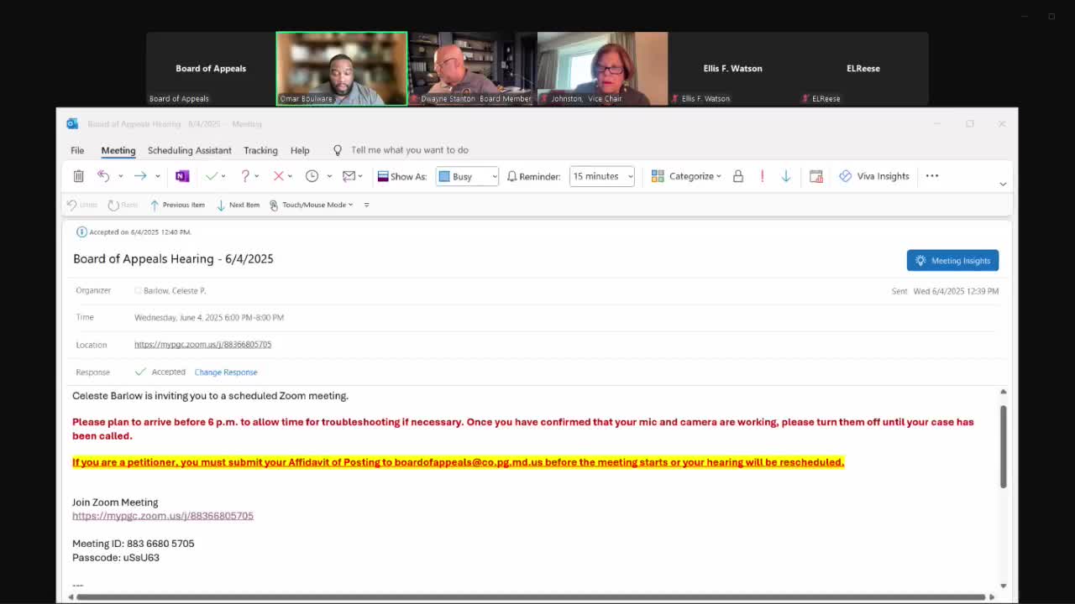
Task: Open the File menu
Action: [x=77, y=150]
